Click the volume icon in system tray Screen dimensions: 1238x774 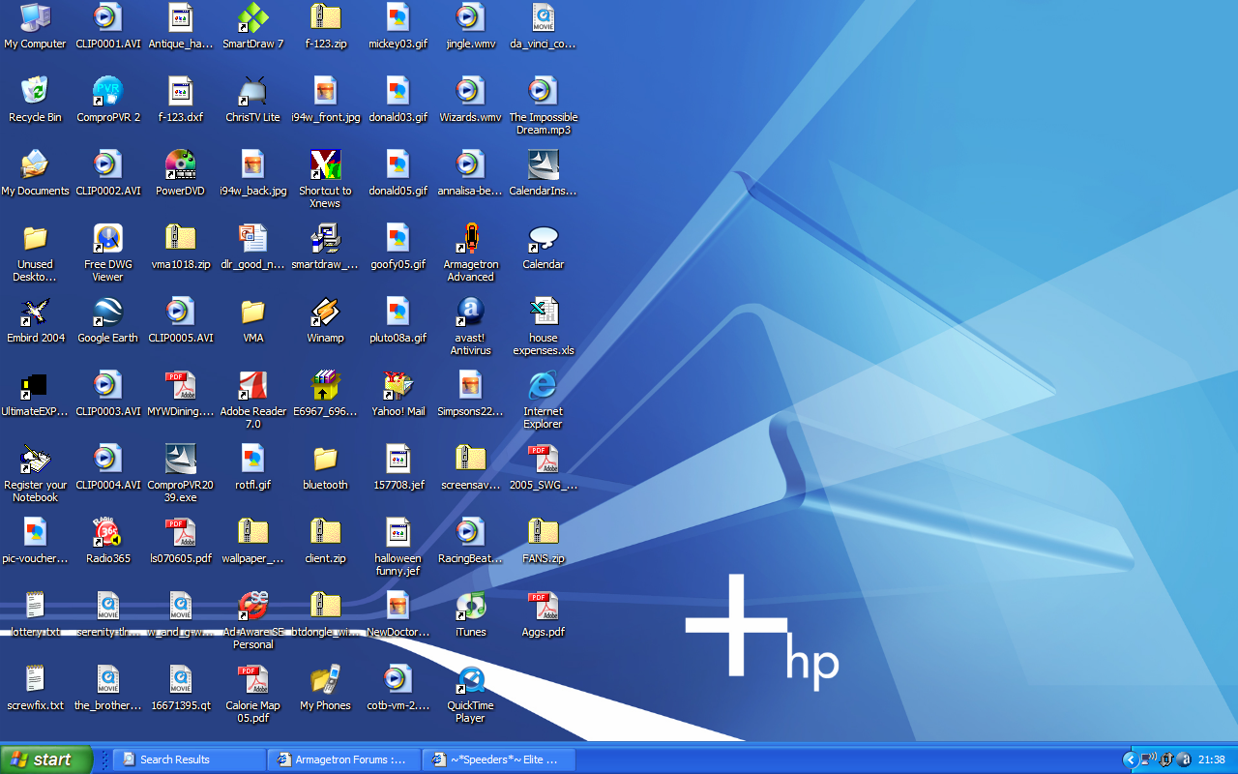pos(1148,759)
